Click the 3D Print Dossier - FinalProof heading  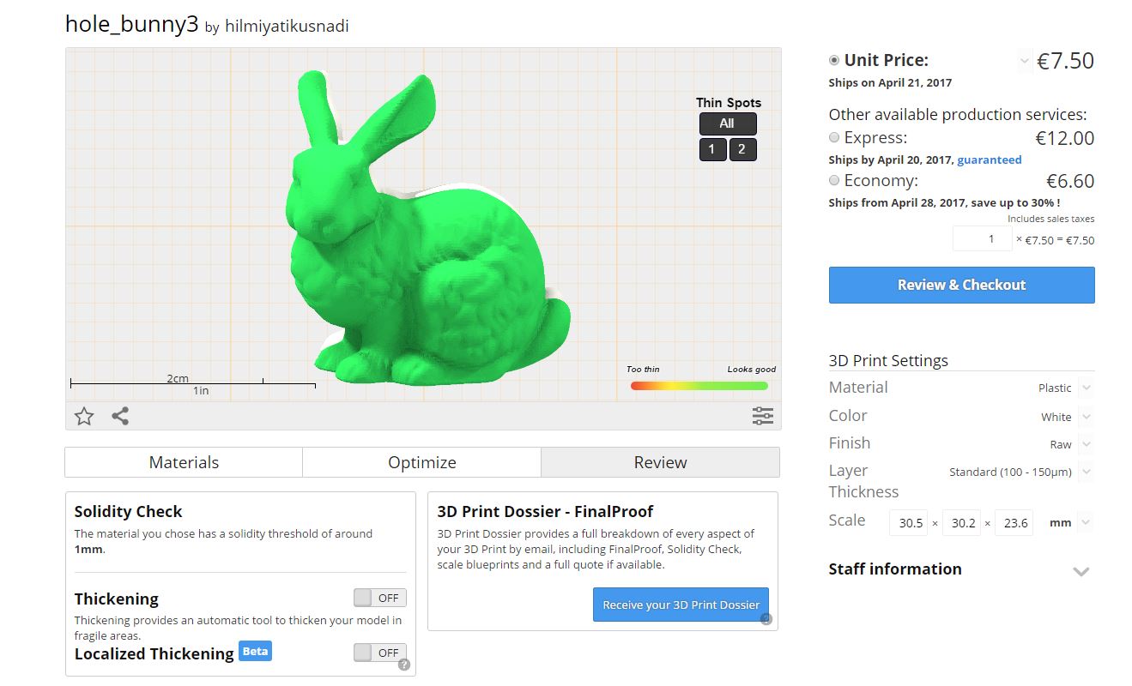(545, 512)
